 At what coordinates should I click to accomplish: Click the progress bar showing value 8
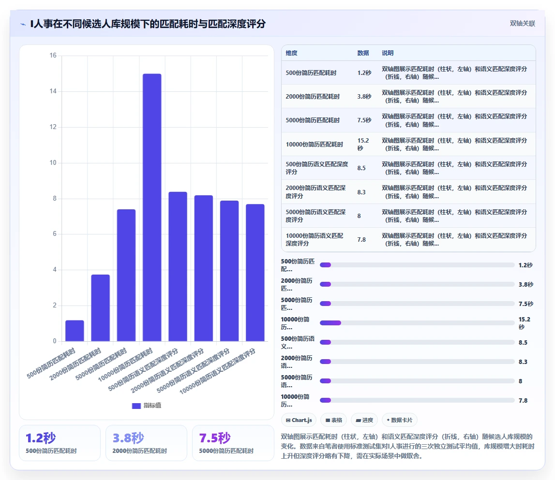(417, 381)
